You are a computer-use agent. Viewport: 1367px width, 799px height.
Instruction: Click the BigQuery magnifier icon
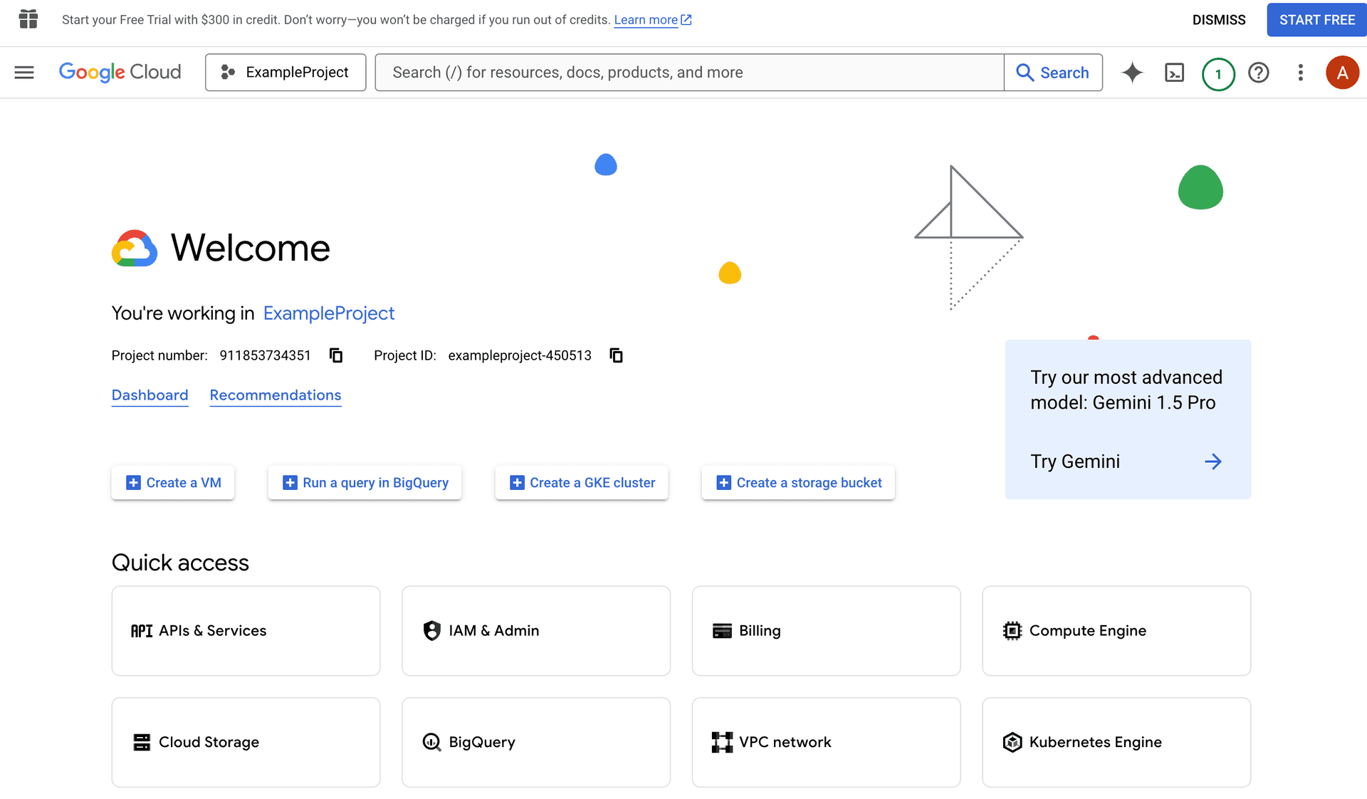pyautogui.click(x=431, y=742)
